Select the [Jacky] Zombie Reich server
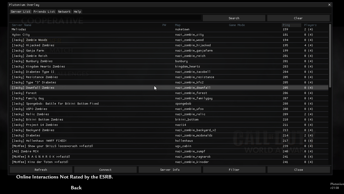The height and width of the screenshot is (194, 344). coord(169,56)
